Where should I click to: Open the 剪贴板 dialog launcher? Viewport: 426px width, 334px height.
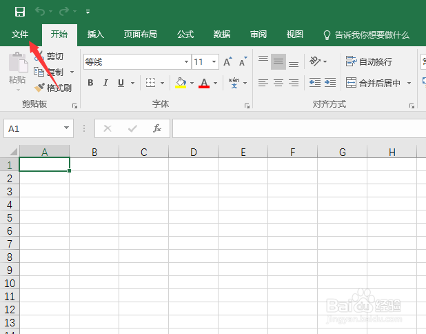tap(74, 106)
